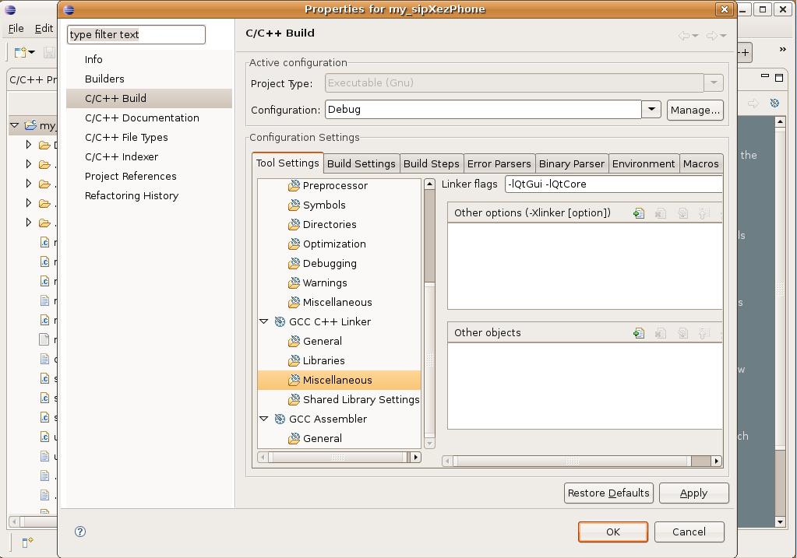This screenshot has height=558, width=797.
Task: Click the Move Up icon in Other objects
Action: [x=704, y=333]
